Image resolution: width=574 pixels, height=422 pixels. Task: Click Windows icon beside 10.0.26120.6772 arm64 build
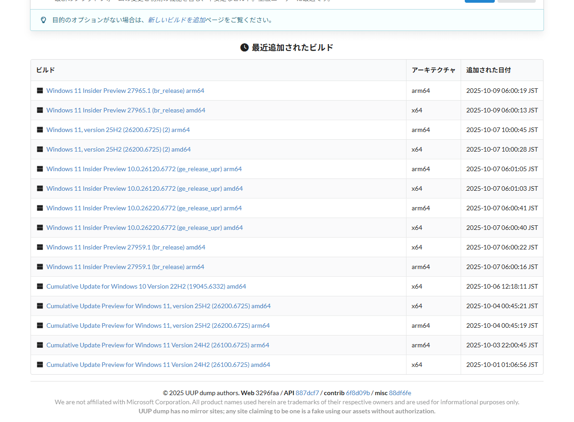tap(40, 169)
